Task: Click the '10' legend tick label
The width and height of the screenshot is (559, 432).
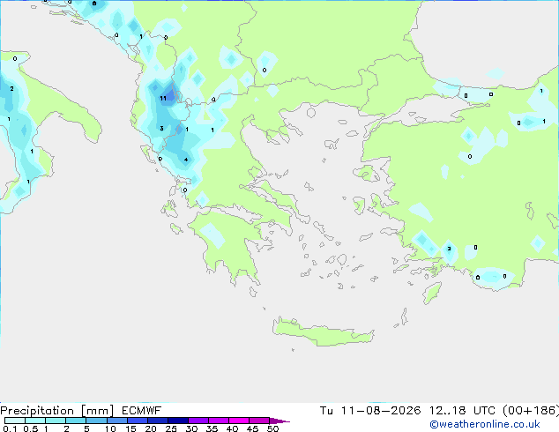Action: pyautogui.click(x=110, y=428)
